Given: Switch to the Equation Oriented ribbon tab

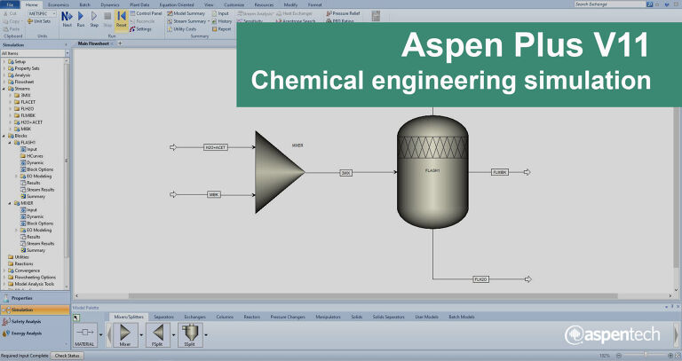Looking at the screenshot, I should 177,4.
